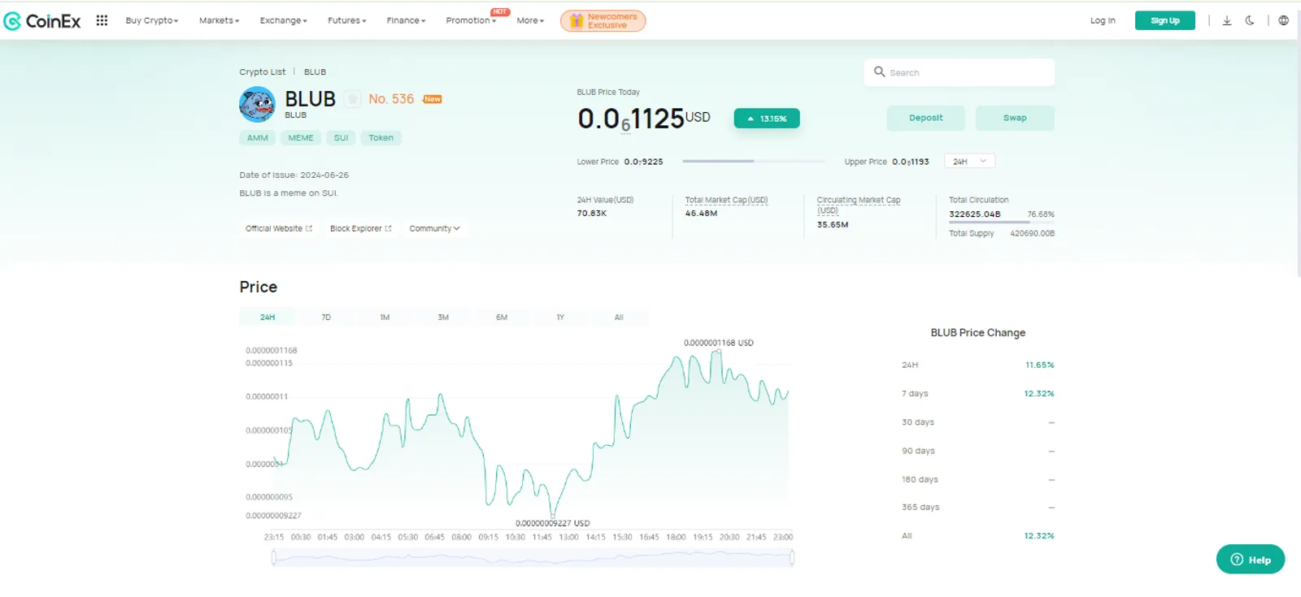
Task: Click the New badge next to rank
Action: [433, 99]
